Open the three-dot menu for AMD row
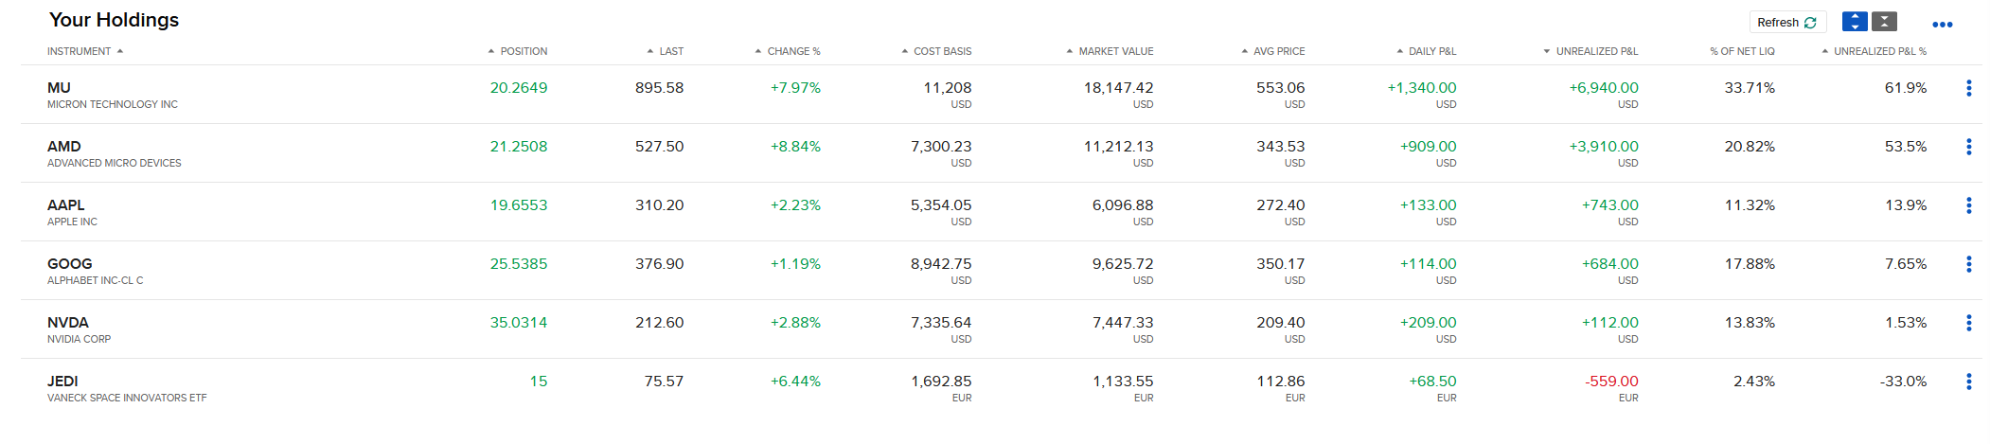This screenshot has height=444, width=1990. 1968,147
